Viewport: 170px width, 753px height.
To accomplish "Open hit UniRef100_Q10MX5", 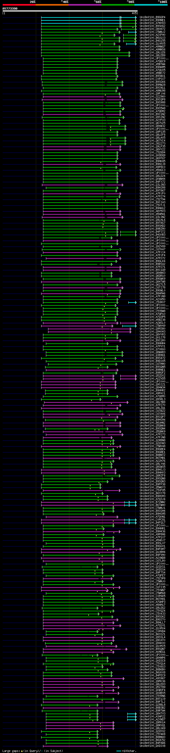I will point(152,44).
